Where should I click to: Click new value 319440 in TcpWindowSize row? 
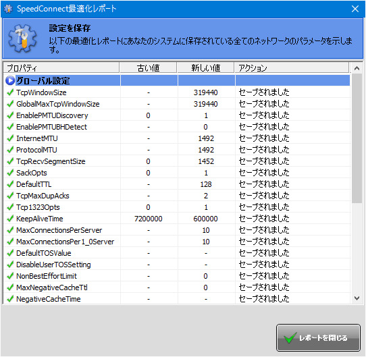206,92
